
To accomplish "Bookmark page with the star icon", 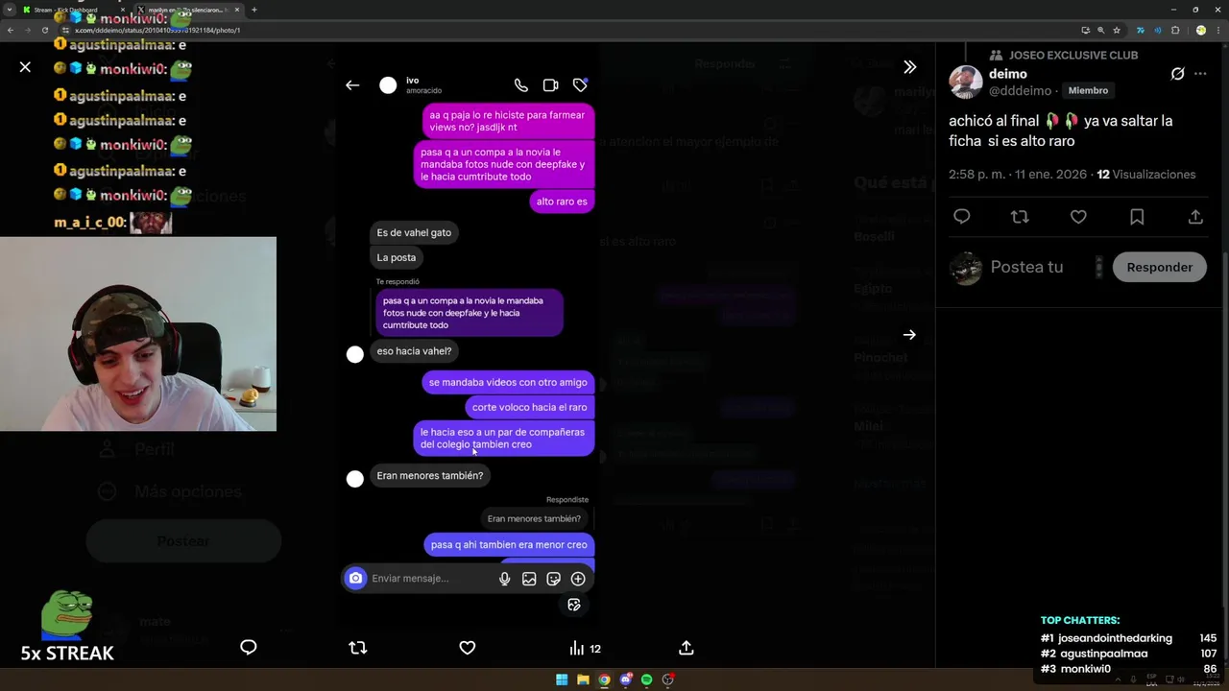I will [1116, 30].
